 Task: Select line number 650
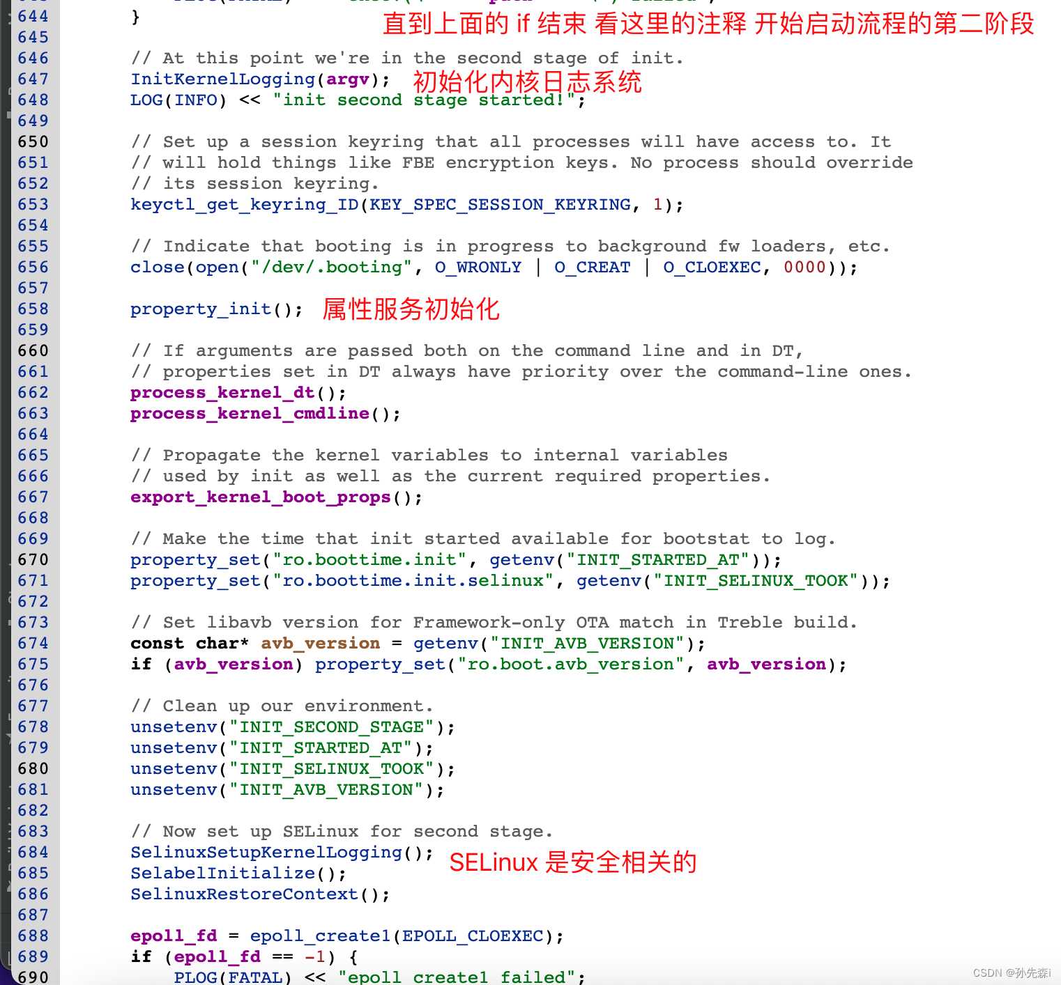coord(33,142)
